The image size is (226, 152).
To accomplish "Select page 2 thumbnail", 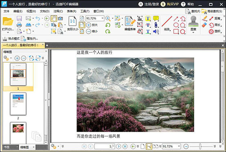I will [18, 104].
